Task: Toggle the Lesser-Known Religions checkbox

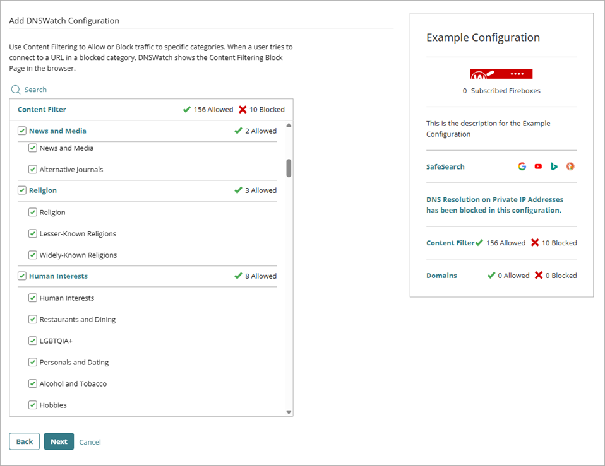Action: [x=33, y=234]
